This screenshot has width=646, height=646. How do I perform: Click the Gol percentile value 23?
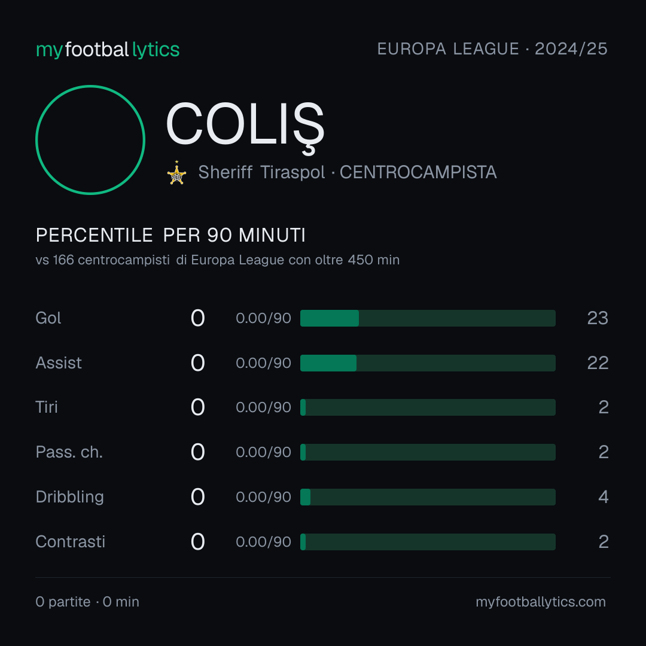click(598, 318)
